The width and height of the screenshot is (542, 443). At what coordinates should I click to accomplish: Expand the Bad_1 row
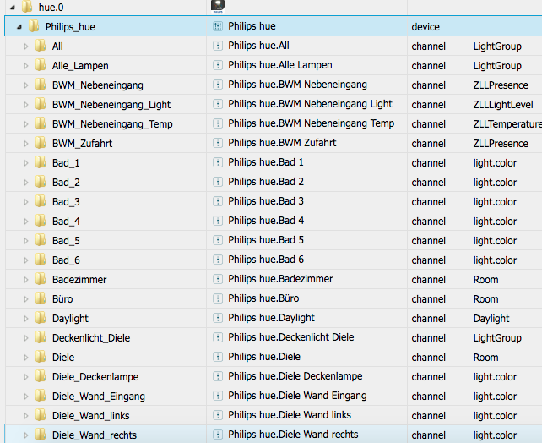pyautogui.click(x=26, y=162)
